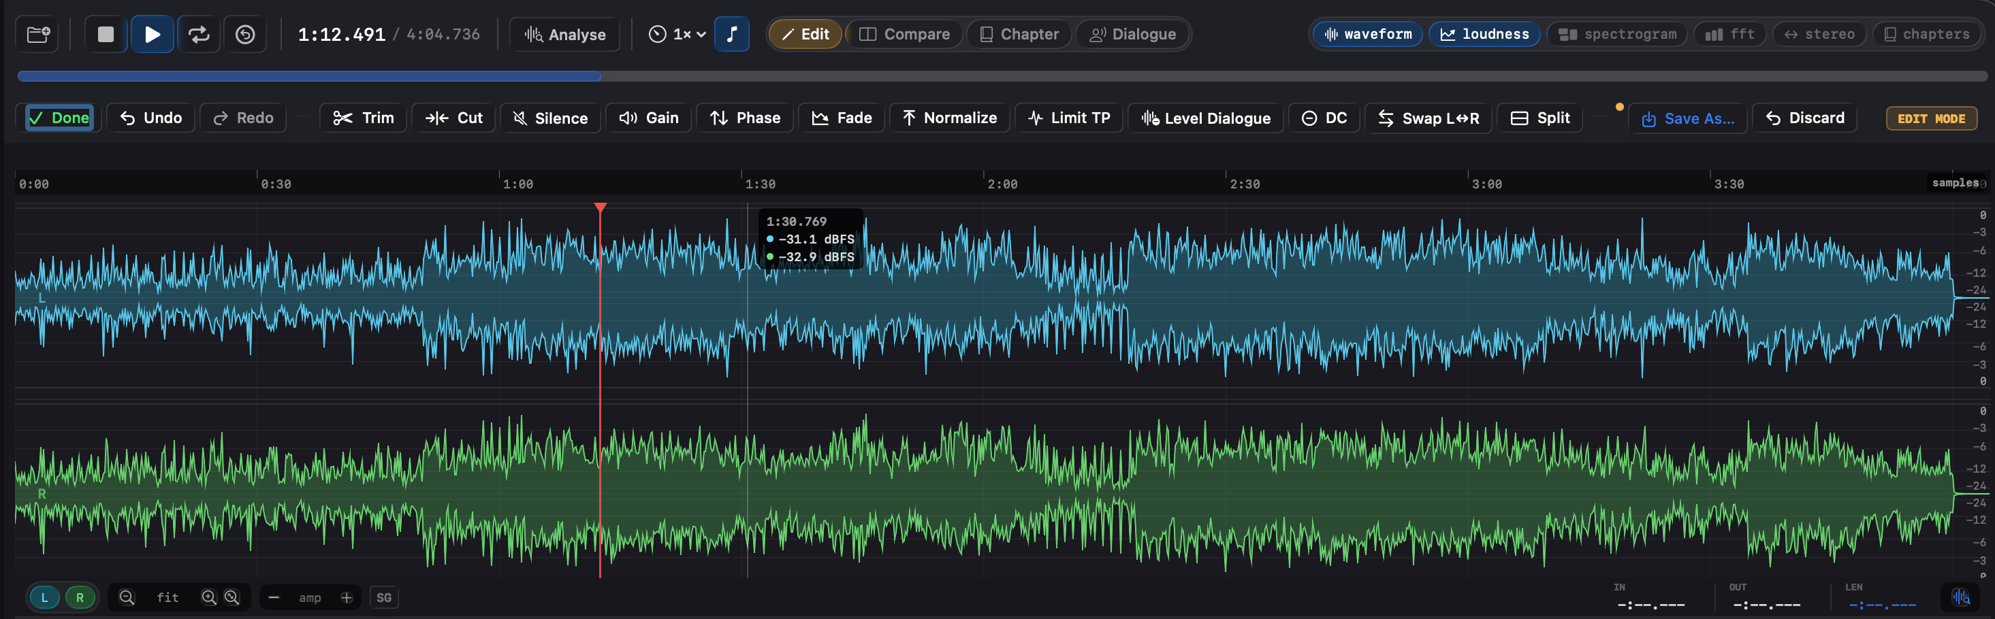Click the waveform inspect icon bottom right
1995x619 pixels.
(x=1961, y=597)
